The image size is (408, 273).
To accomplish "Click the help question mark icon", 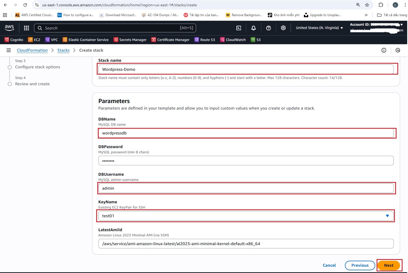I will point(268,28).
